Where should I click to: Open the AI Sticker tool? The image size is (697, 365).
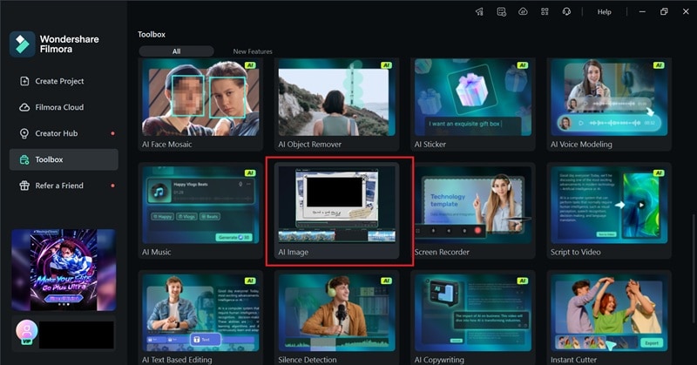pos(473,105)
